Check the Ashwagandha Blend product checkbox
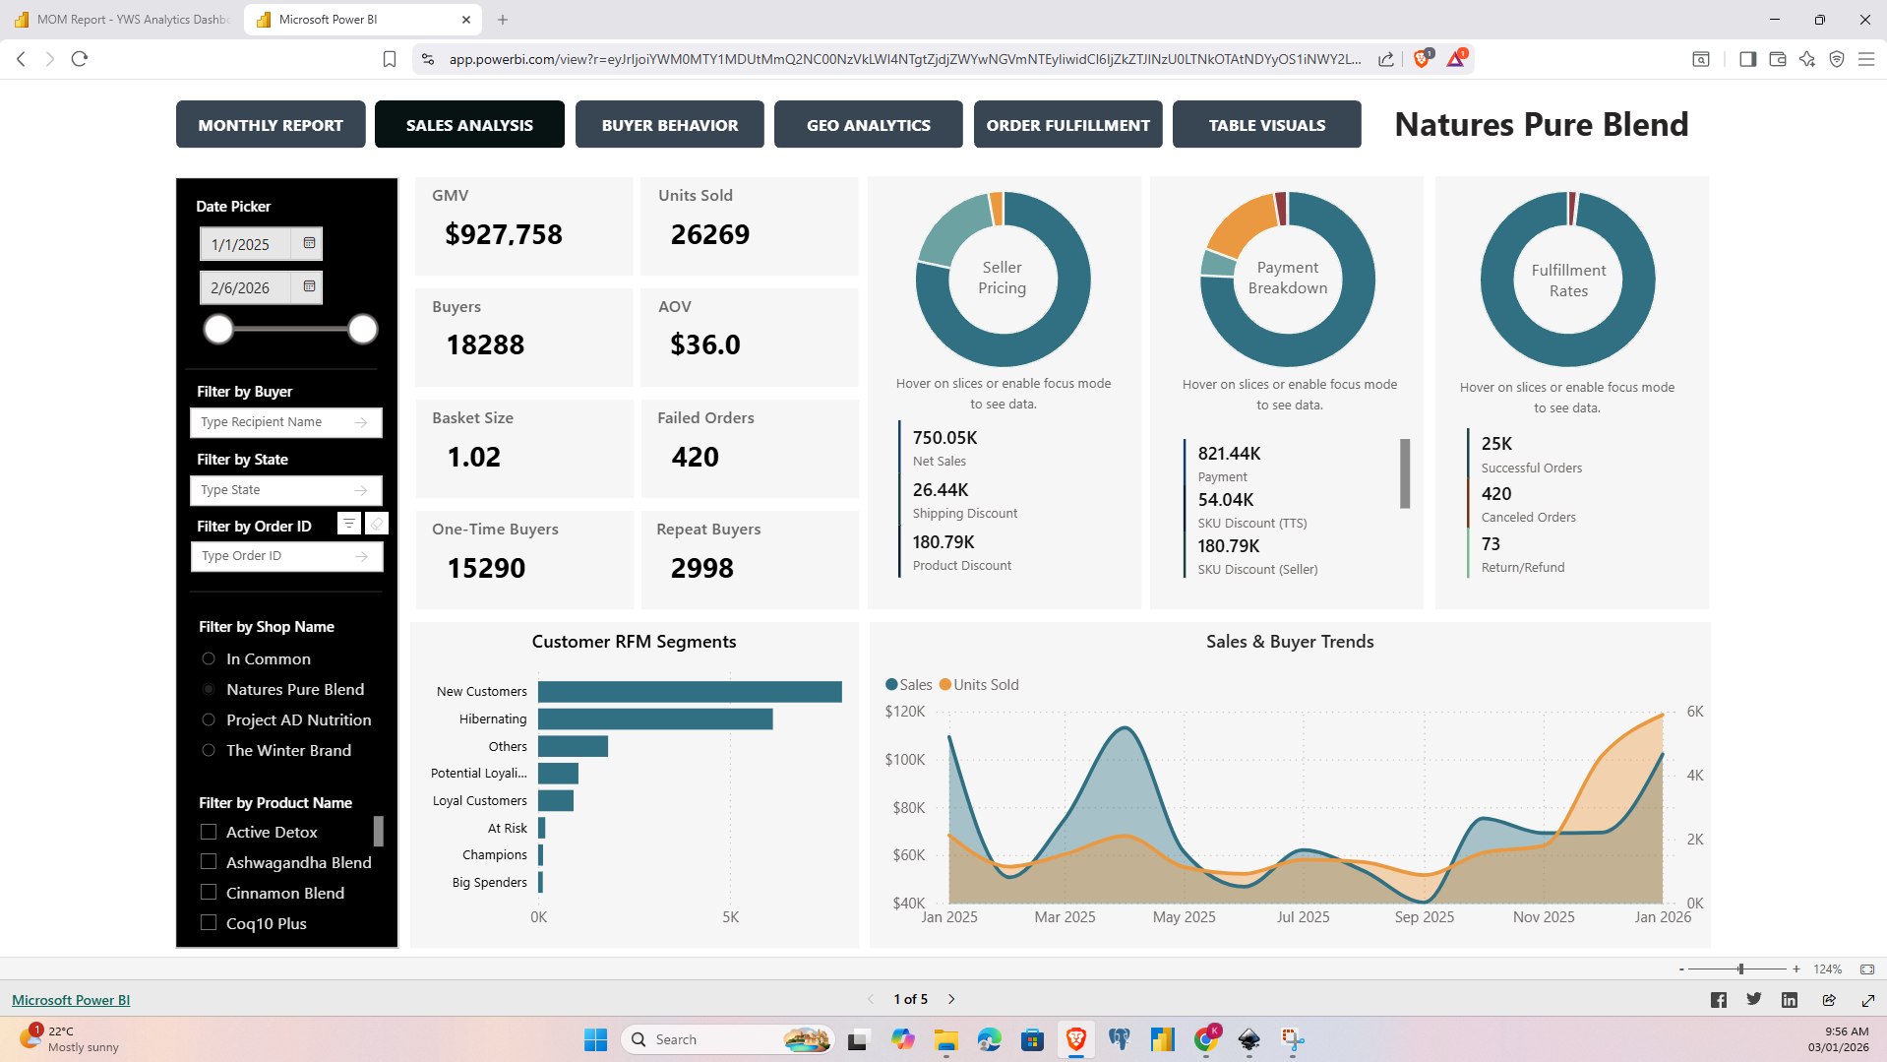 pyautogui.click(x=209, y=862)
